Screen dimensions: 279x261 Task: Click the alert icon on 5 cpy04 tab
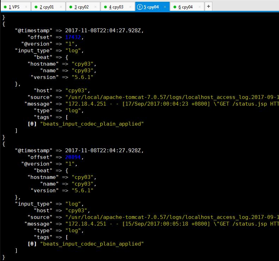pyautogui.click(x=140, y=7)
